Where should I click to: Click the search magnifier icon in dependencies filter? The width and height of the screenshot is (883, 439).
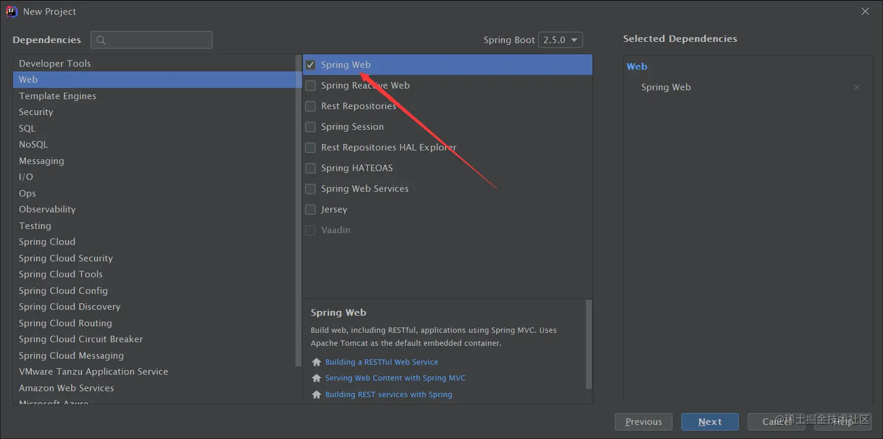coord(101,40)
